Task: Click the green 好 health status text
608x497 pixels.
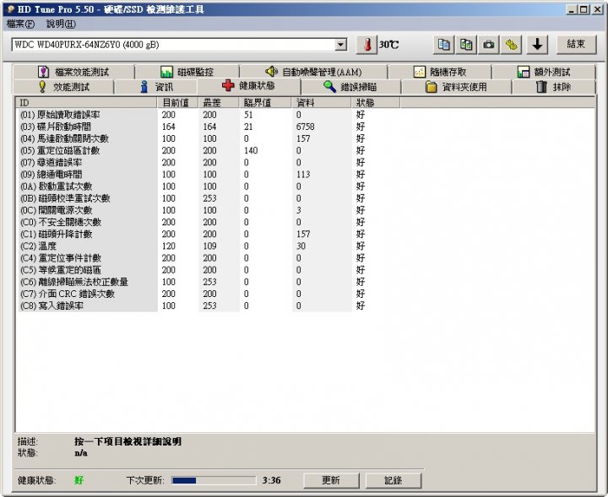Action: click(79, 480)
